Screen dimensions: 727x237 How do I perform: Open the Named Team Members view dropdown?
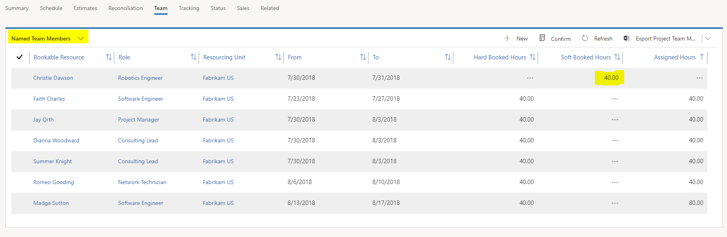[81, 38]
